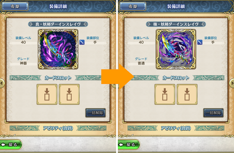Go back with left 戻る button
The image size is (234, 153).
[11, 145]
